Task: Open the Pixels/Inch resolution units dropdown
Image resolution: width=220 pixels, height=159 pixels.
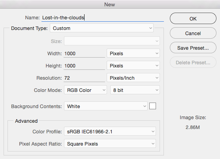Action: point(133,78)
